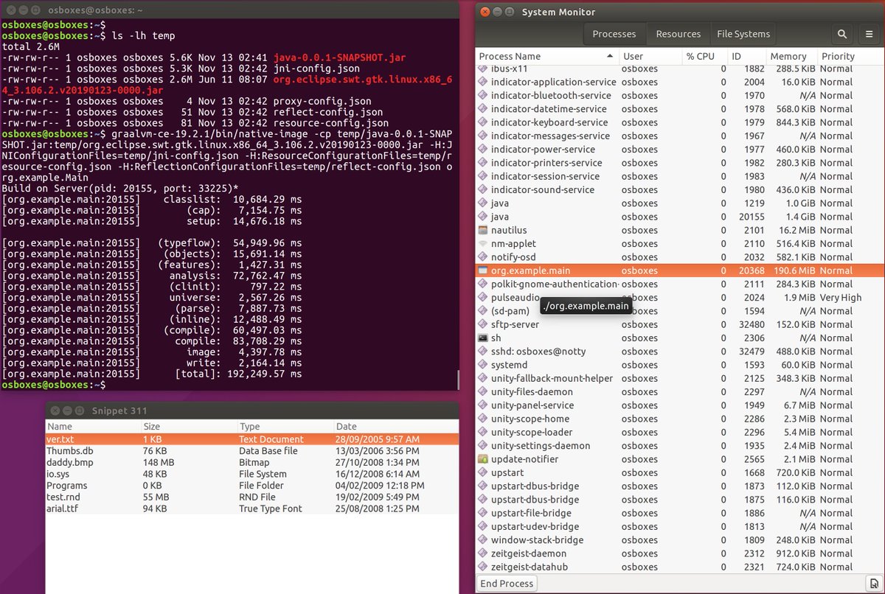Select the upstart-udev-bridge process

pyautogui.click(x=679, y=526)
